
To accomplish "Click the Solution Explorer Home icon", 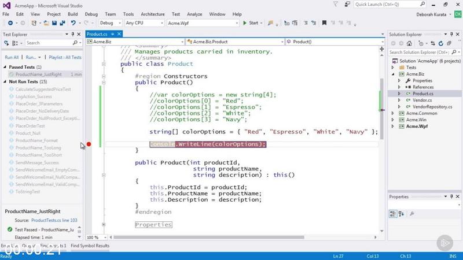I will point(409,43).
